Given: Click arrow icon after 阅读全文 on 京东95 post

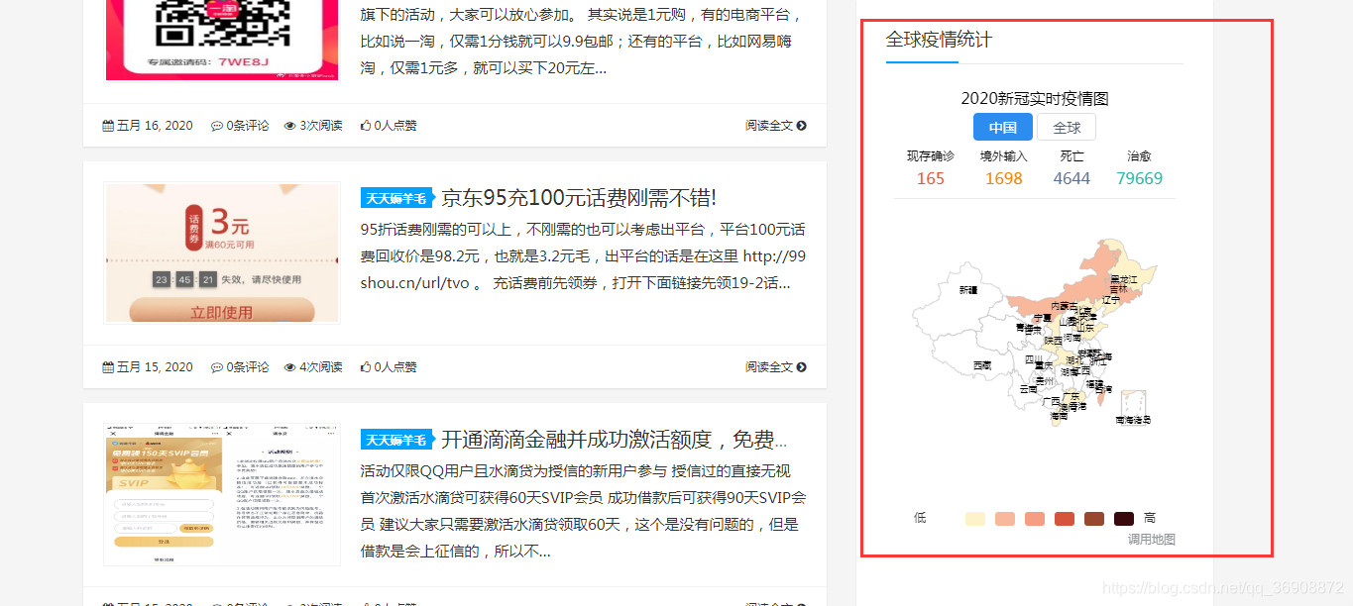Looking at the screenshot, I should coord(801,367).
